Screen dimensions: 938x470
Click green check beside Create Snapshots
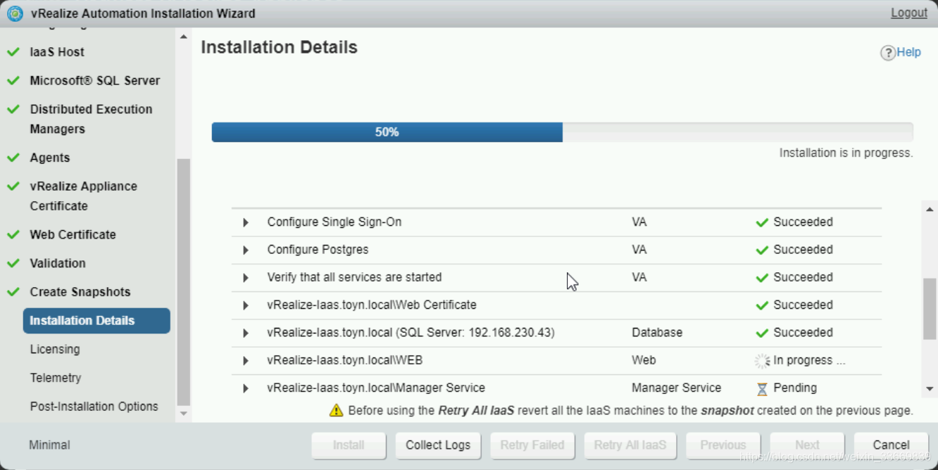pos(13,292)
